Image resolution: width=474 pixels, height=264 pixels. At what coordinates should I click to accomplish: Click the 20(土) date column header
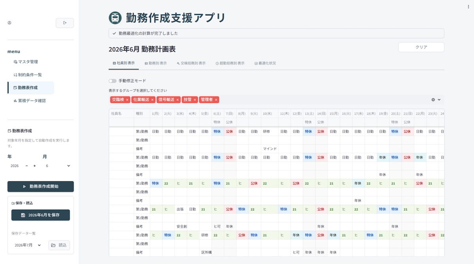click(395, 113)
